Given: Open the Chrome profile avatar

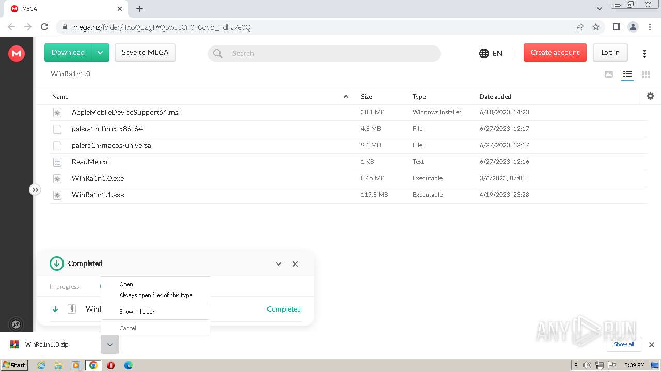Looking at the screenshot, I should pyautogui.click(x=633, y=27).
